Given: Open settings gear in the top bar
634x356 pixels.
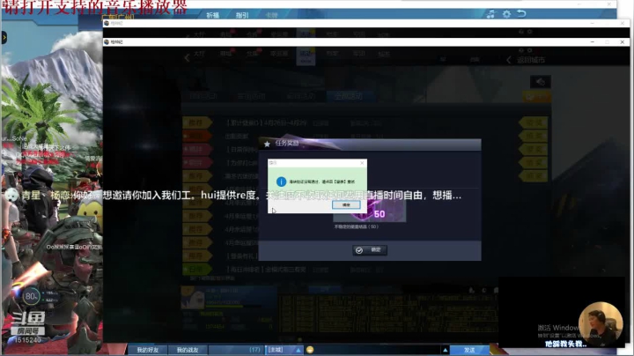Looking at the screenshot, I should coord(506,14).
